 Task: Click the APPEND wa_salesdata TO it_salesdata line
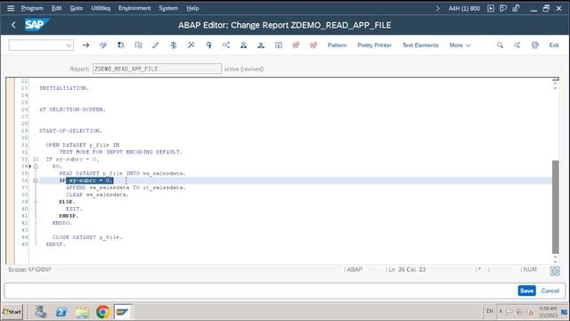point(126,187)
